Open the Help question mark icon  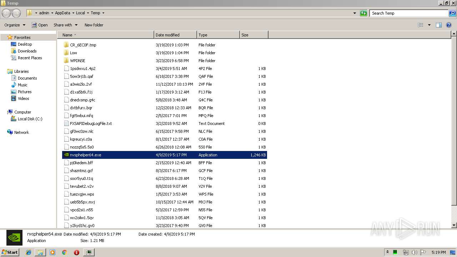pyautogui.click(x=449, y=25)
